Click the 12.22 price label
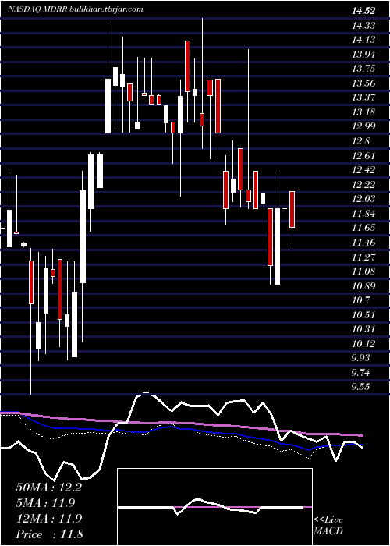 [363, 184]
